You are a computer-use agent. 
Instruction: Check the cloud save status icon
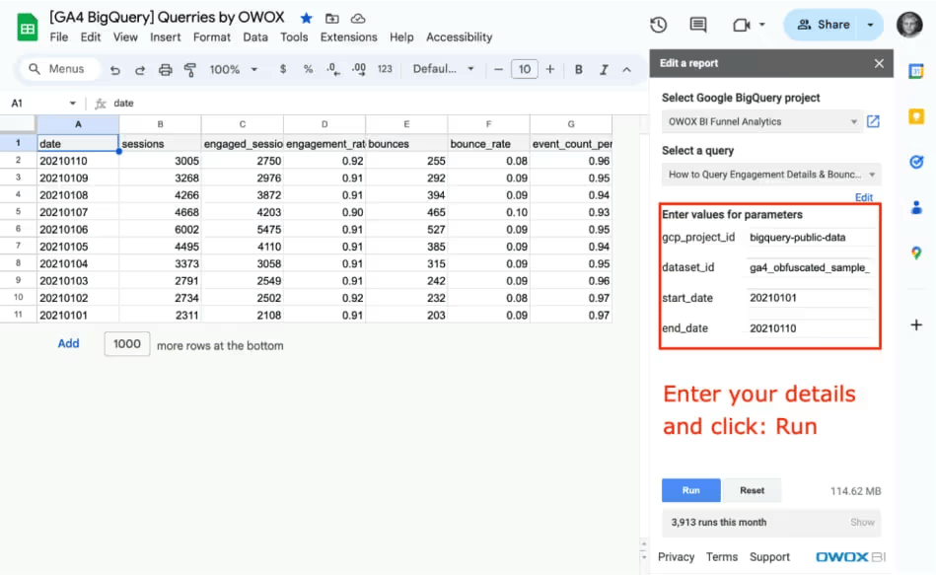pyautogui.click(x=358, y=19)
